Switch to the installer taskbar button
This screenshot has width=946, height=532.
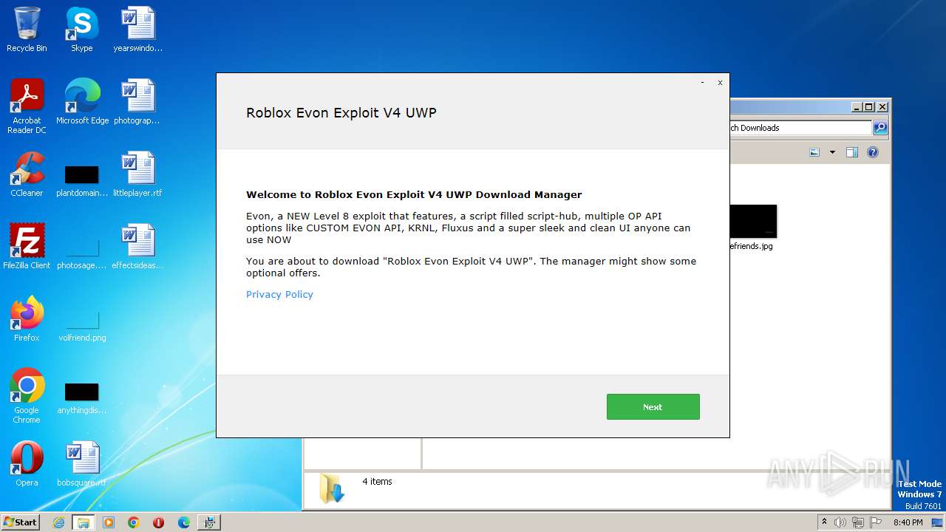tap(209, 522)
